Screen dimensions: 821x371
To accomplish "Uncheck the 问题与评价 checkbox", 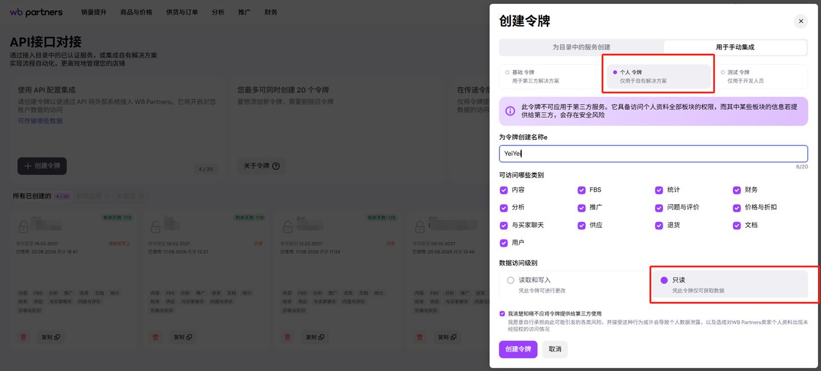I will coord(659,208).
